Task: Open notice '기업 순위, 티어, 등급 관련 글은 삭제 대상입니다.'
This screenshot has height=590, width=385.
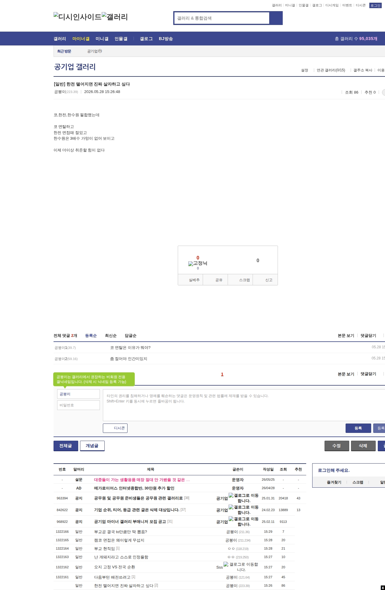Action: 137,510
